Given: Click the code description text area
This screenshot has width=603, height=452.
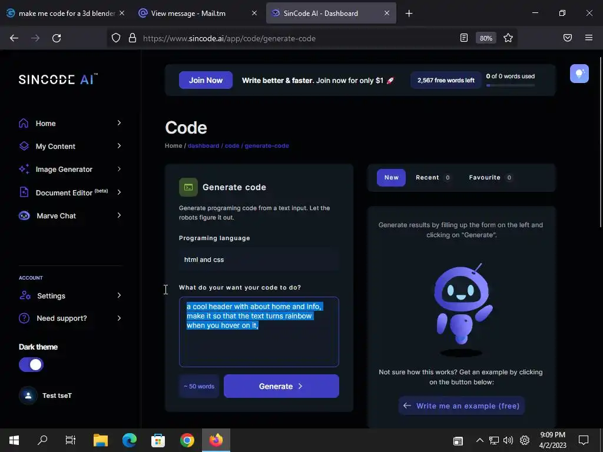Looking at the screenshot, I should click(259, 332).
